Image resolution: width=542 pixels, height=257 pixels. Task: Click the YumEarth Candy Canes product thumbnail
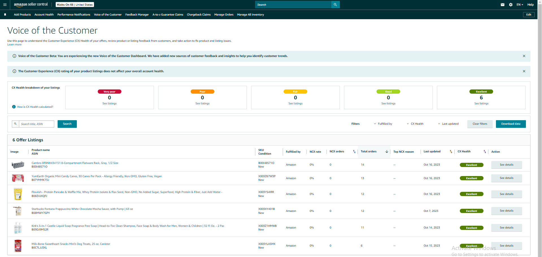(18, 178)
